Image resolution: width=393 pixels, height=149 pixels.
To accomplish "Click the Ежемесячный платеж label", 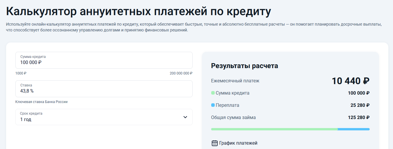I will tap(235, 81).
